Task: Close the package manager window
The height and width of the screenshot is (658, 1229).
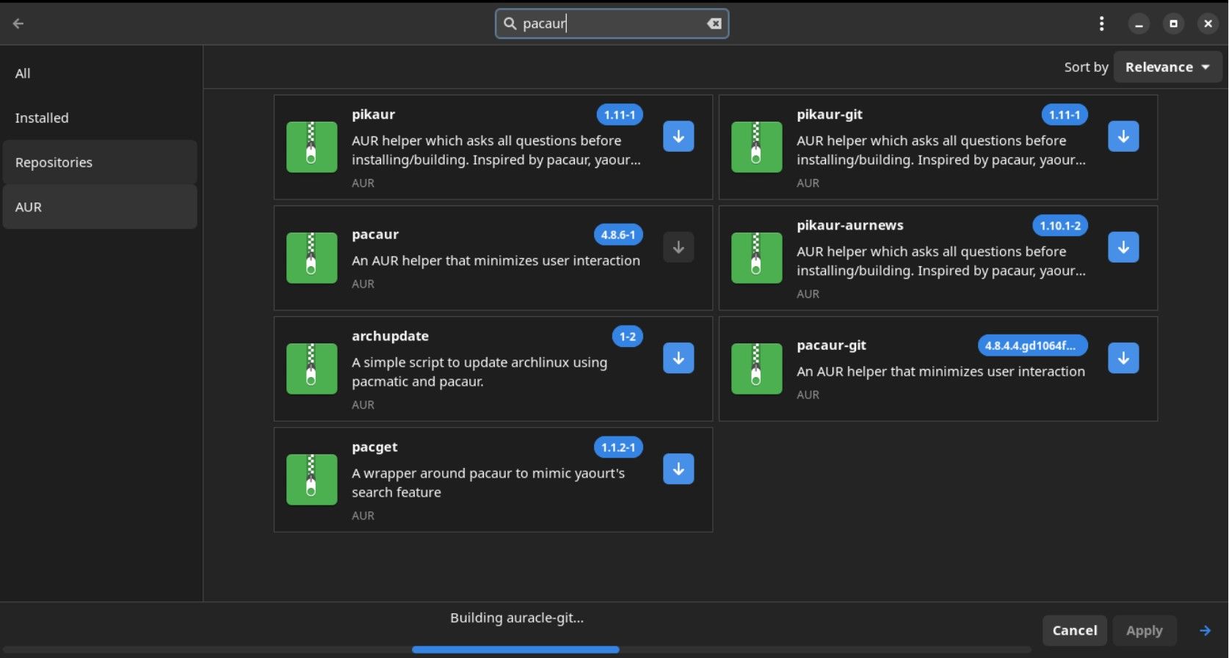Action: click(x=1208, y=23)
